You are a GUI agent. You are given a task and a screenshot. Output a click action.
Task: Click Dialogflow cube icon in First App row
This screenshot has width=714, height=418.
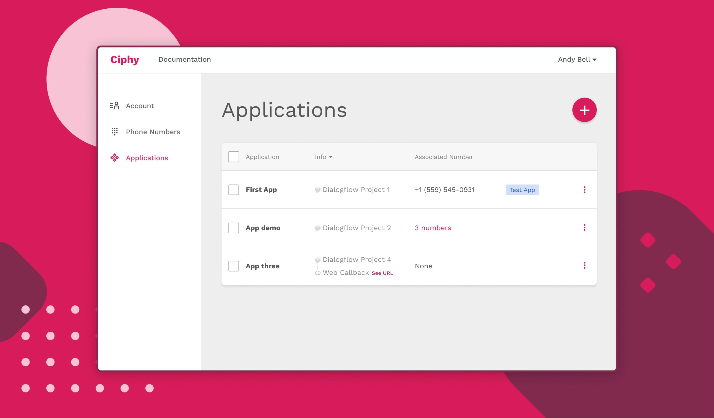pyautogui.click(x=318, y=190)
